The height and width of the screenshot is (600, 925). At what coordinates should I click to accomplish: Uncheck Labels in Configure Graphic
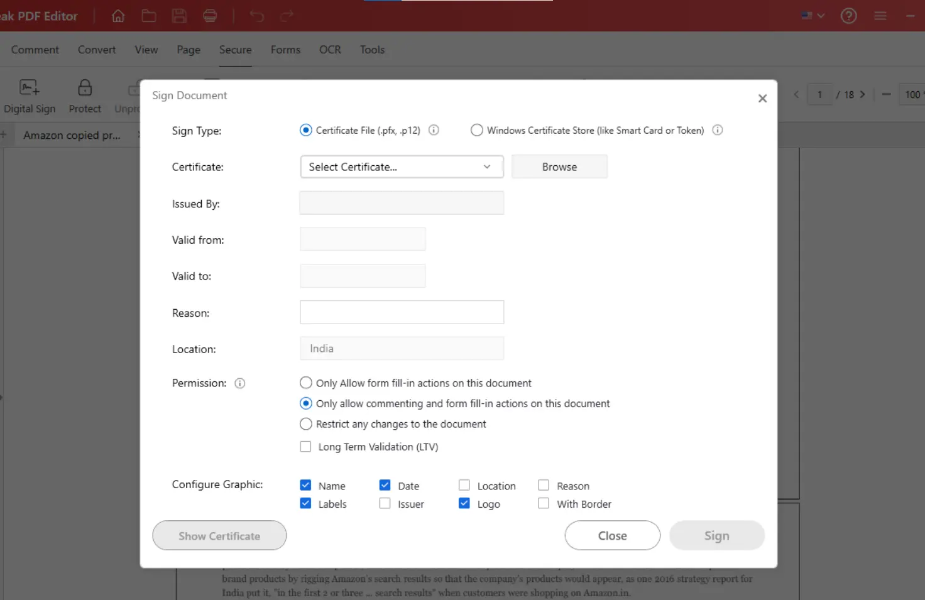306,503
